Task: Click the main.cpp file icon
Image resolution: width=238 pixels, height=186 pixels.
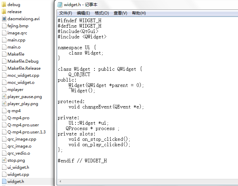Action: pos(4,40)
